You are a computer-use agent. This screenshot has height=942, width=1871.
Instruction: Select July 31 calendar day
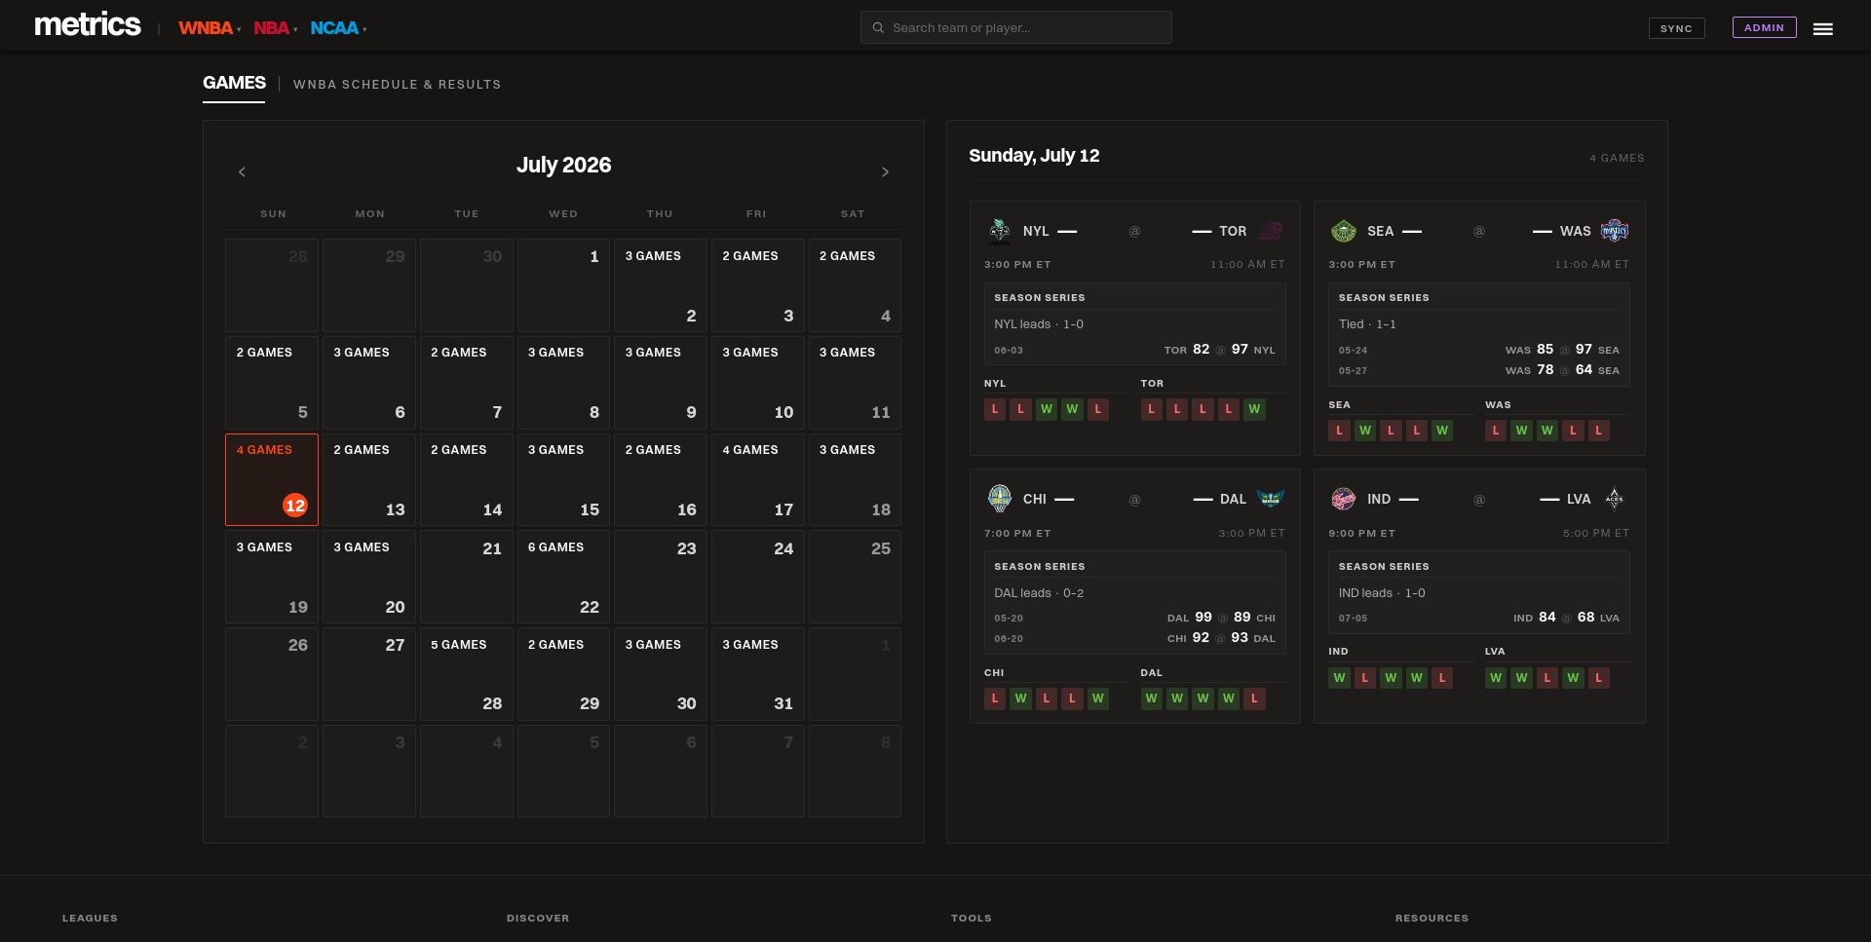758,674
